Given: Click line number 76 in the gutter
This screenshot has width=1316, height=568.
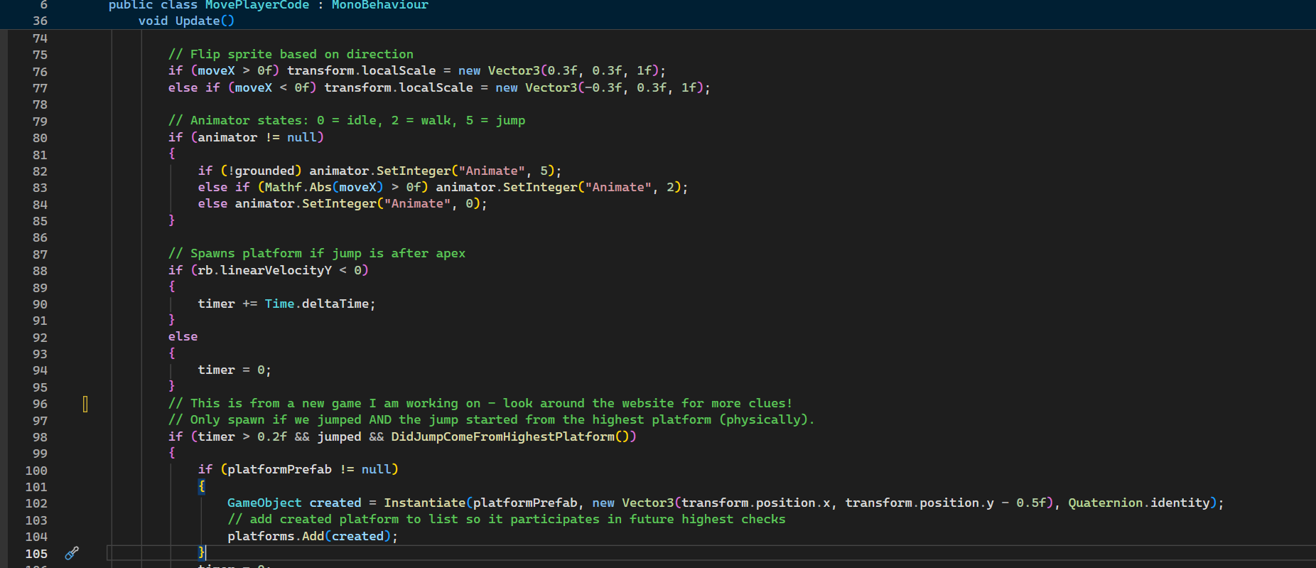Looking at the screenshot, I should tap(40, 72).
